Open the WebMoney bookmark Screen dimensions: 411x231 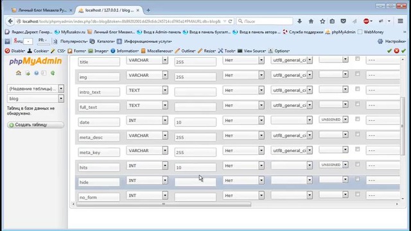coord(371,32)
